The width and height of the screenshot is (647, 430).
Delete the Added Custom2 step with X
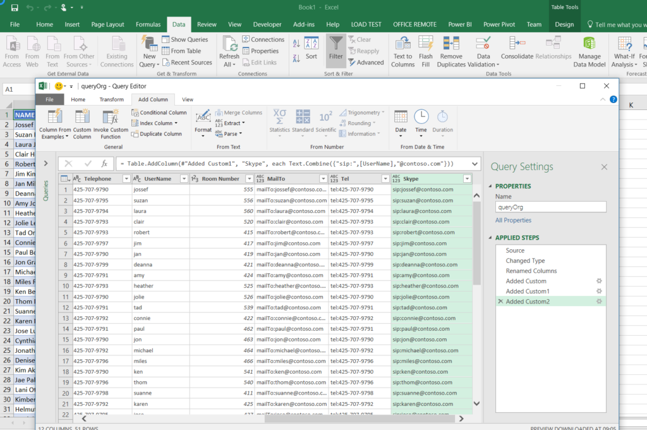point(500,302)
